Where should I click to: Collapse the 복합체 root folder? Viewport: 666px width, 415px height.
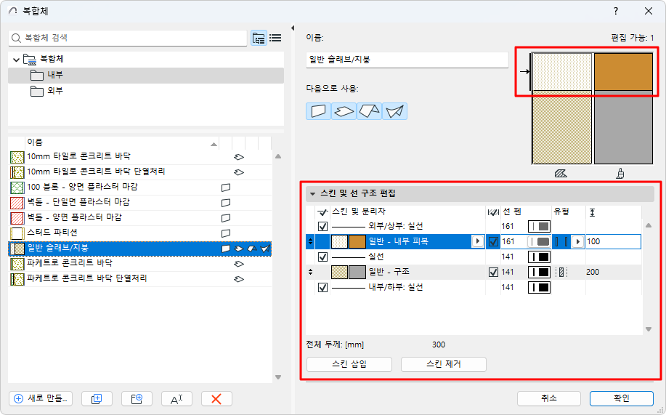click(x=16, y=60)
